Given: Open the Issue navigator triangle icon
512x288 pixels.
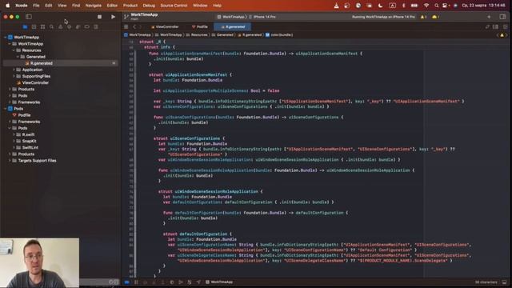Looking at the screenshot, I should click(61, 26).
